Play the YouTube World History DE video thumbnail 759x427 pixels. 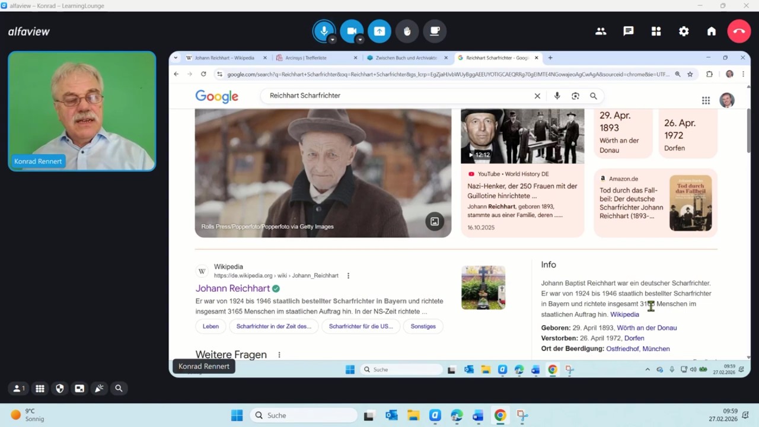pos(522,136)
